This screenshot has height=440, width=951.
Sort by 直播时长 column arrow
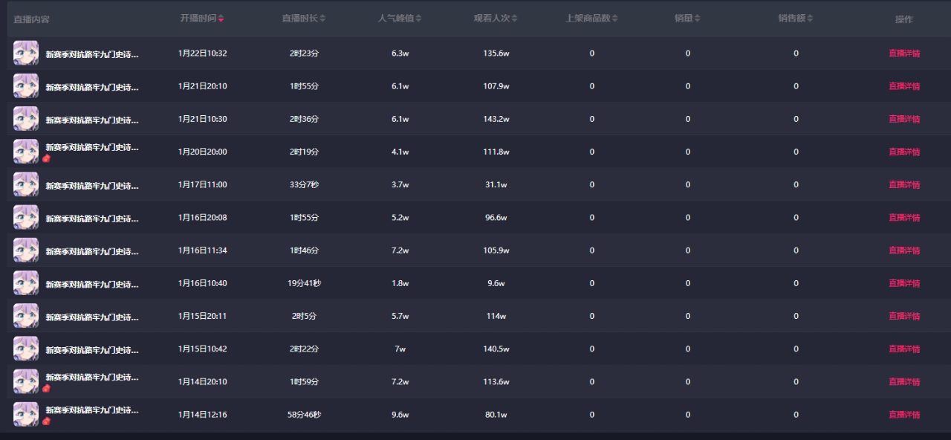point(322,18)
